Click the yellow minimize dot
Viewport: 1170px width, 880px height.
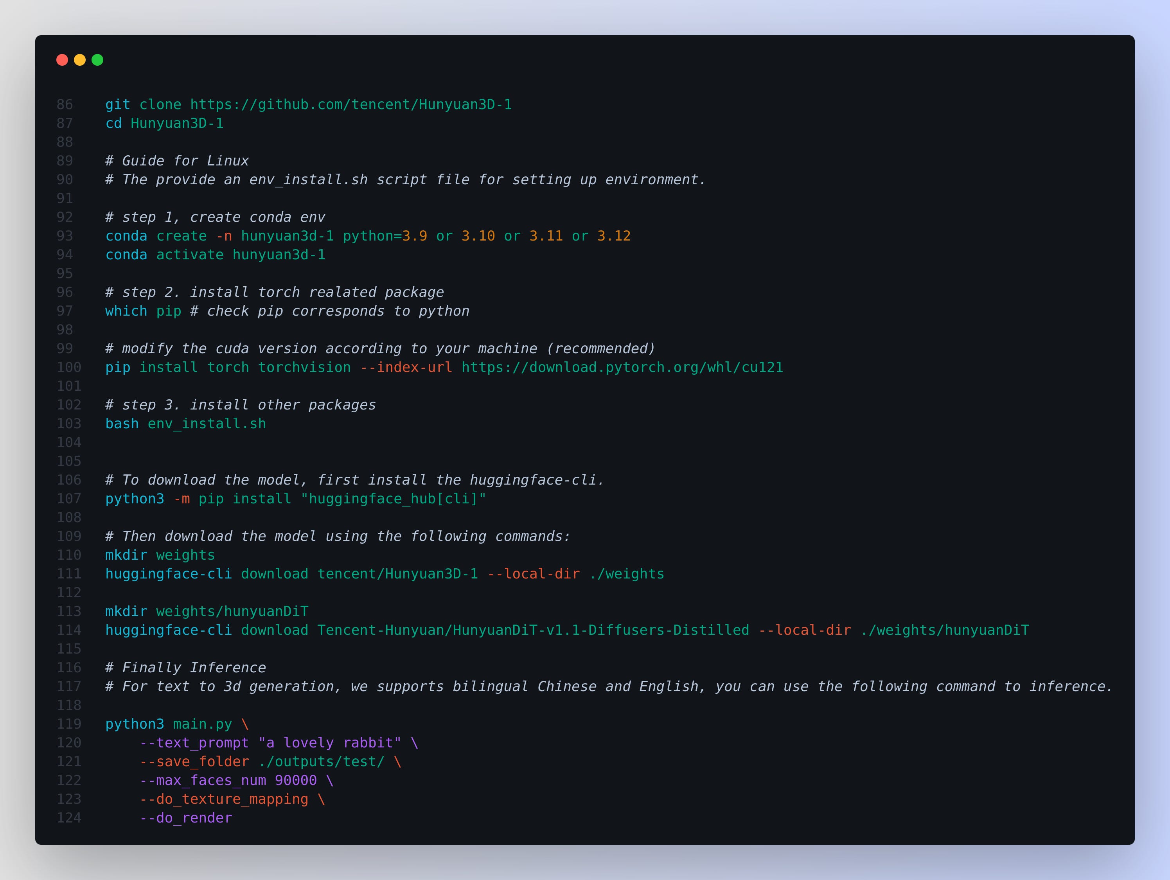80,60
